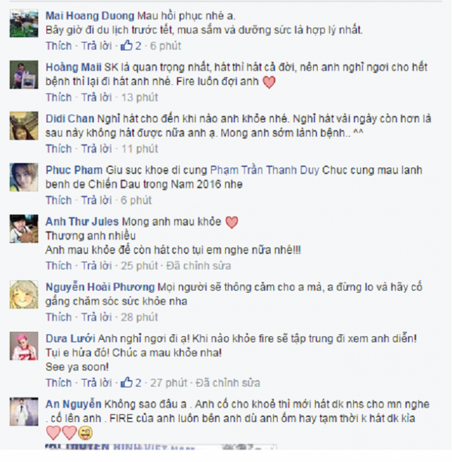Click the thumbs-up icon on Mai Hoang Duong's comment

point(126,46)
